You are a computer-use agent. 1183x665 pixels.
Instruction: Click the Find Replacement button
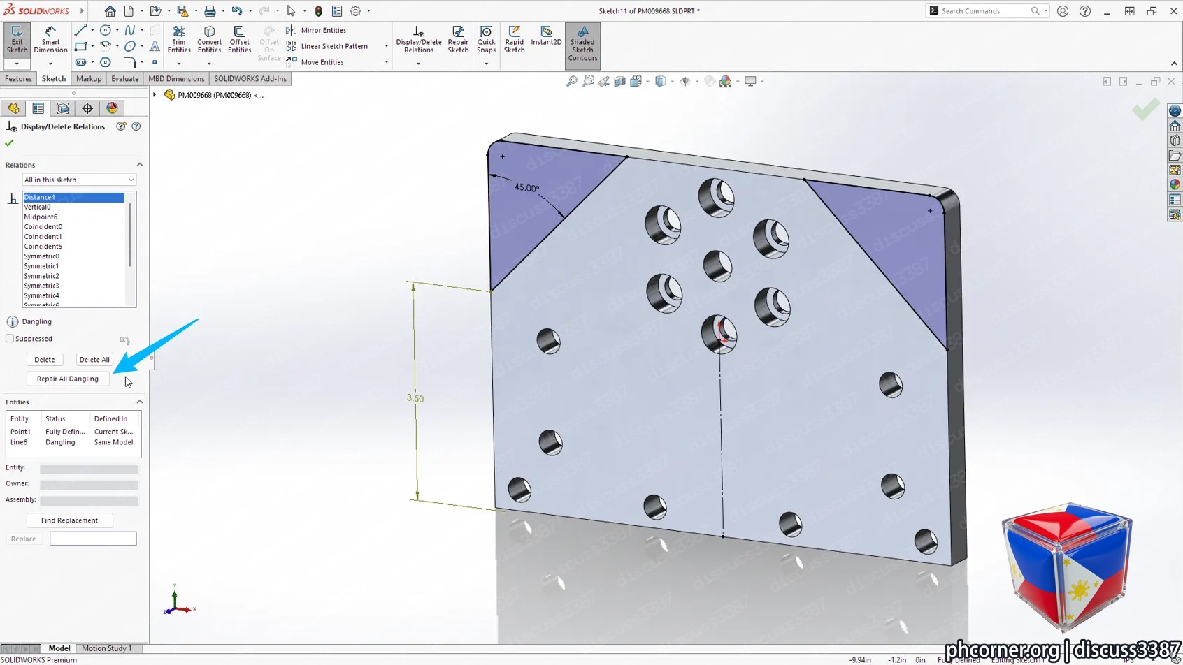[69, 520]
